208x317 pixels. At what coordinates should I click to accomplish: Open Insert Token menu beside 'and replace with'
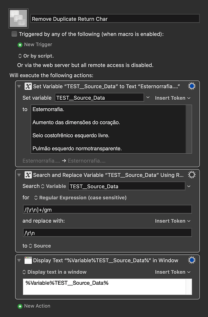[172, 221]
